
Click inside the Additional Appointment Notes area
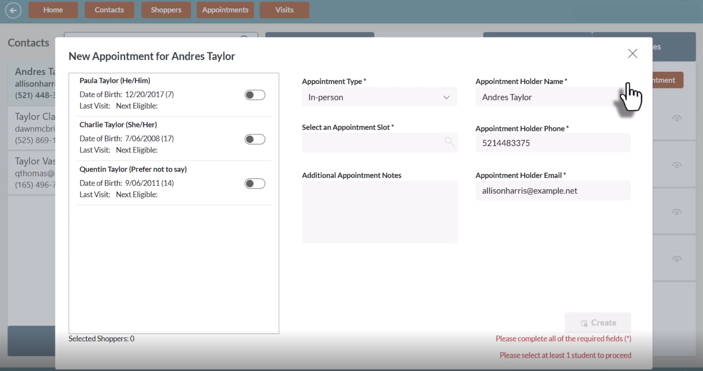(379, 212)
